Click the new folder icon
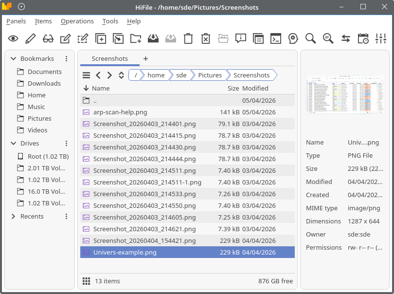394x294 pixels. click(x=136, y=38)
